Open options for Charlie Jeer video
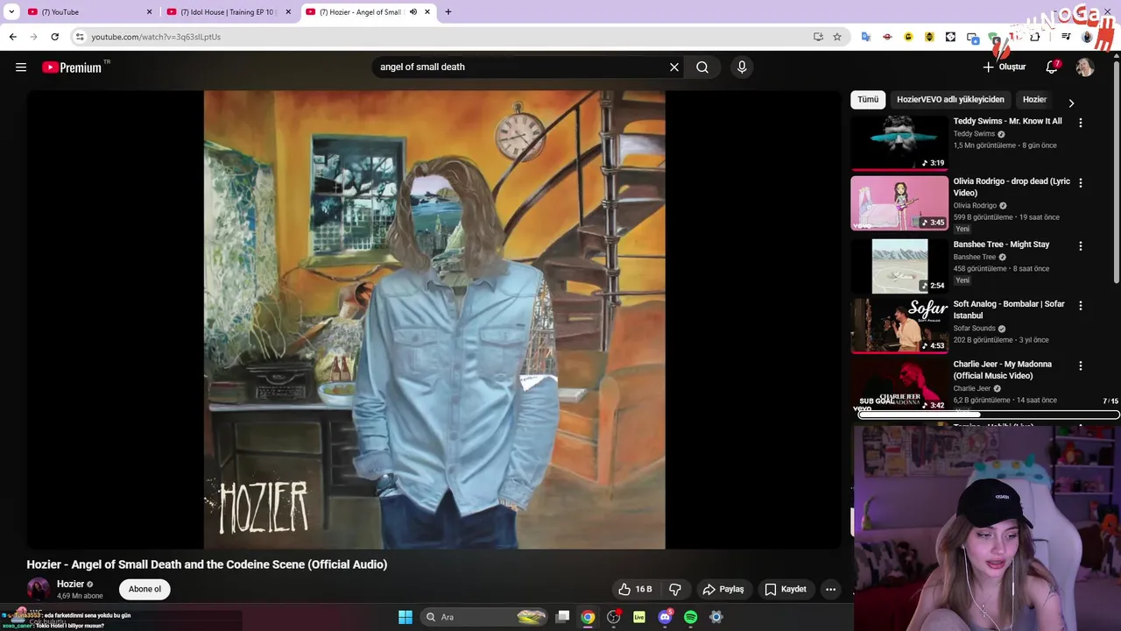 [1080, 366]
